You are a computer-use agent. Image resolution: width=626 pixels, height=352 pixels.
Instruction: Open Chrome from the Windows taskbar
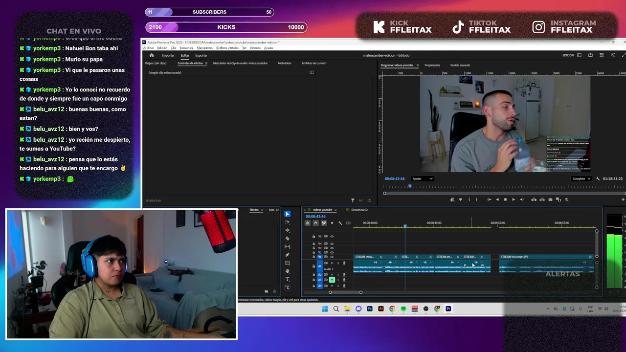[x=392, y=308]
